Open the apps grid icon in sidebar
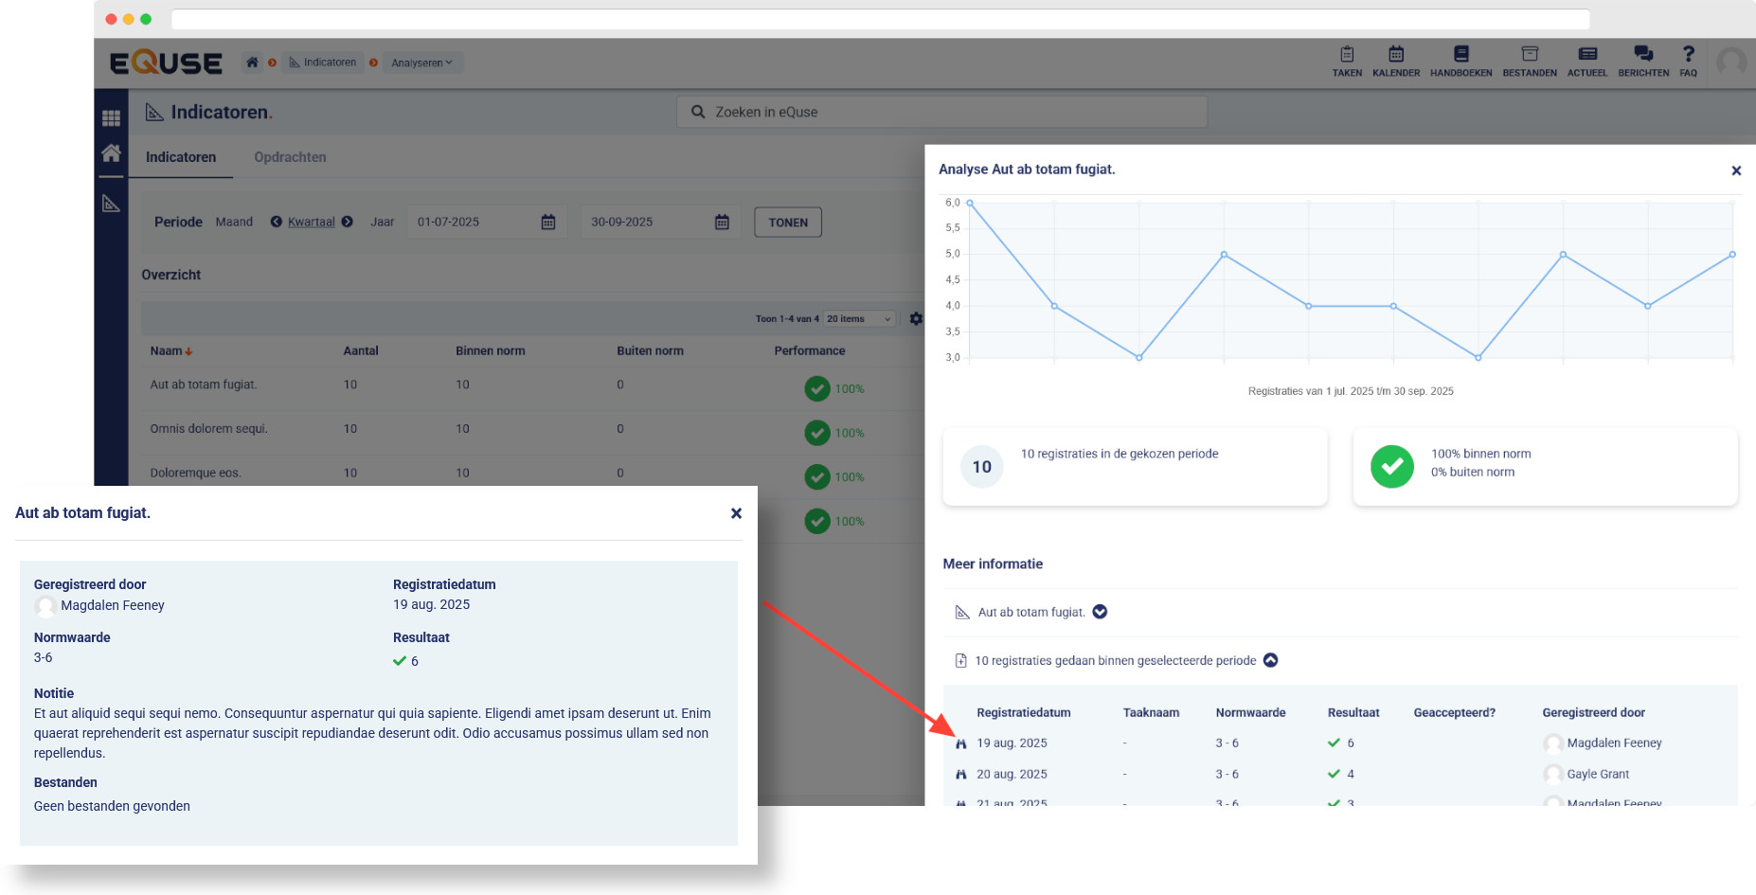This screenshot has height=895, width=1756. (x=111, y=118)
